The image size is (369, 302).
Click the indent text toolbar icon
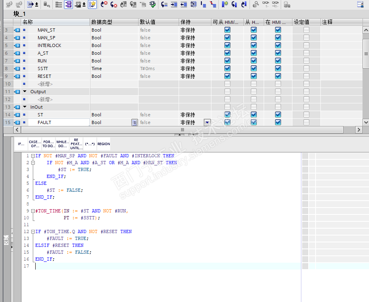[x=174, y=4]
